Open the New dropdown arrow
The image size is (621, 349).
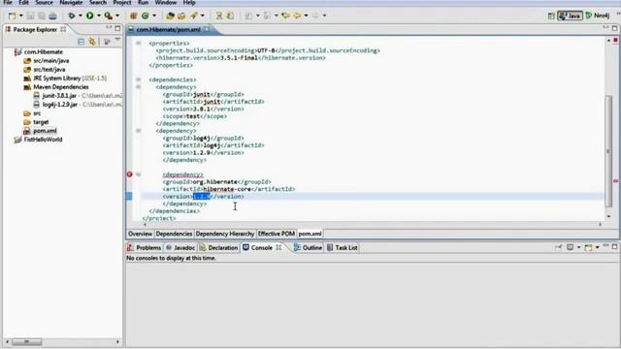pyautogui.click(x=21, y=16)
